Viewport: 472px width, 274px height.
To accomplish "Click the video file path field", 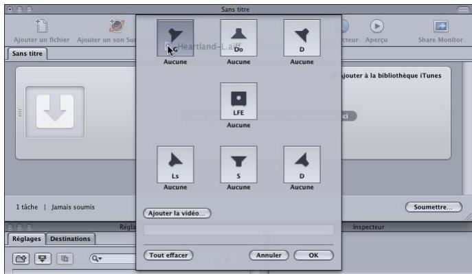I will tap(238, 230).
